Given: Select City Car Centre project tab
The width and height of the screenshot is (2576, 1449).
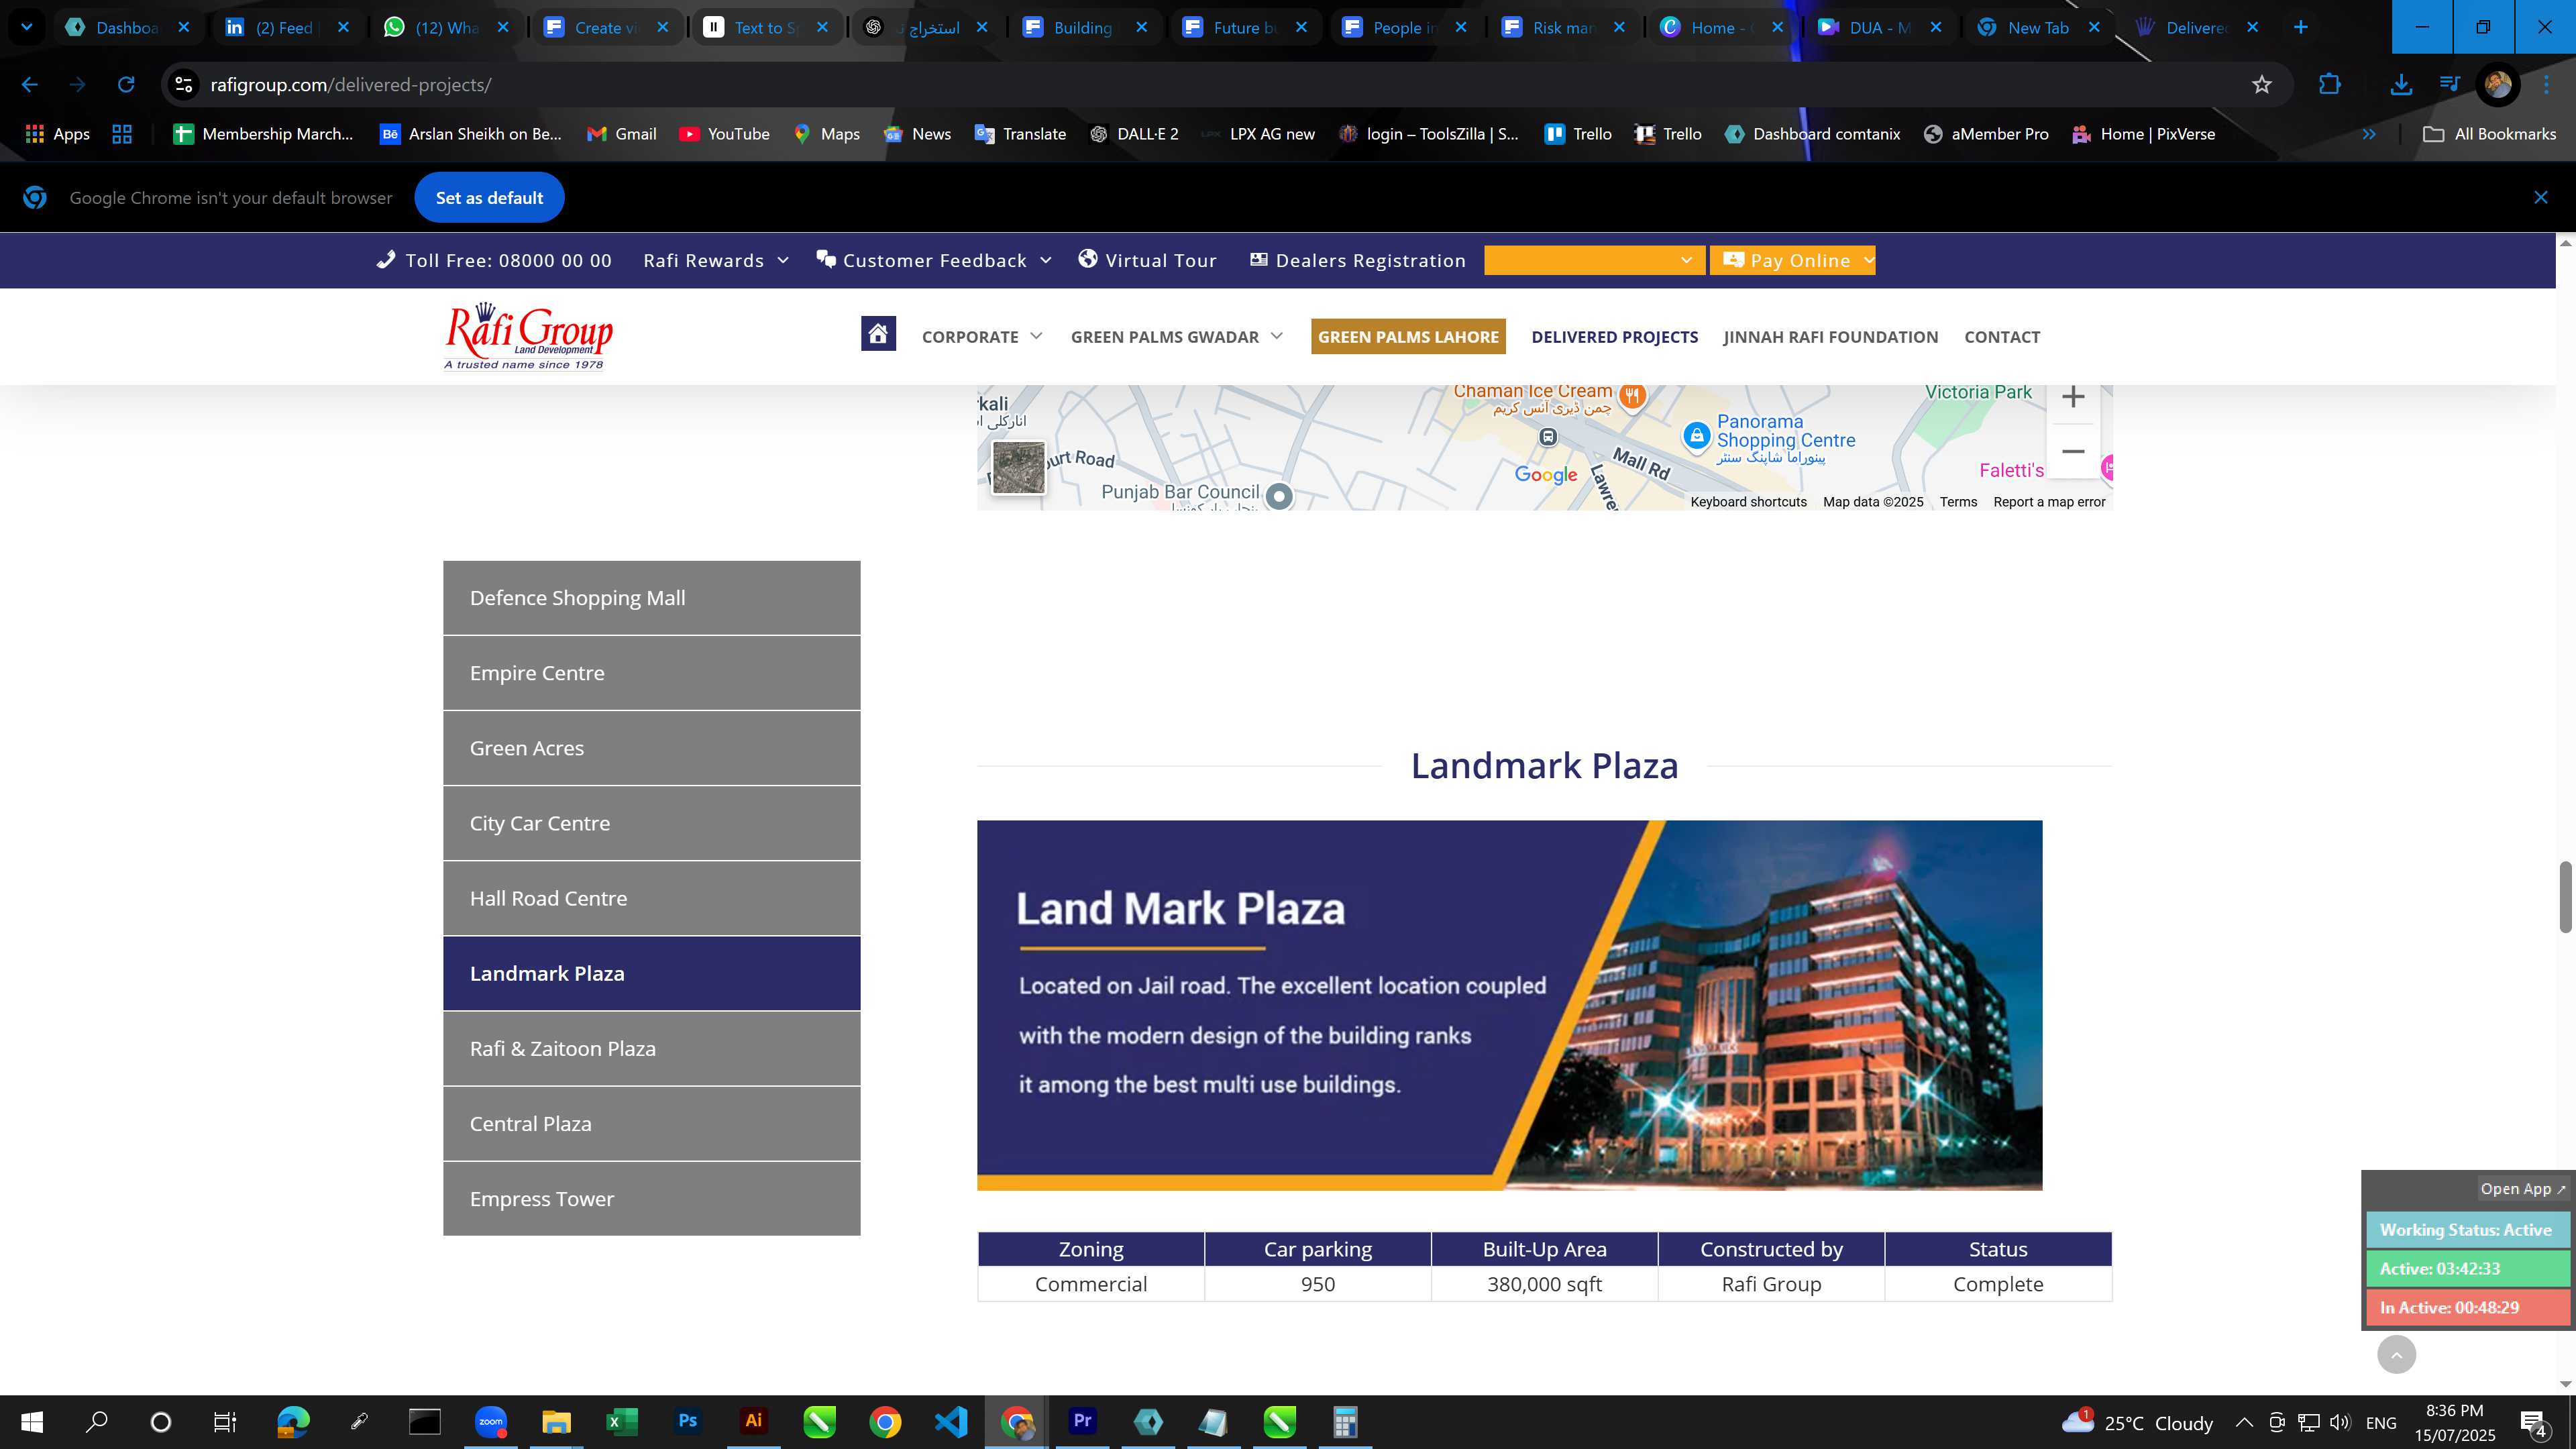Looking at the screenshot, I should point(651,823).
